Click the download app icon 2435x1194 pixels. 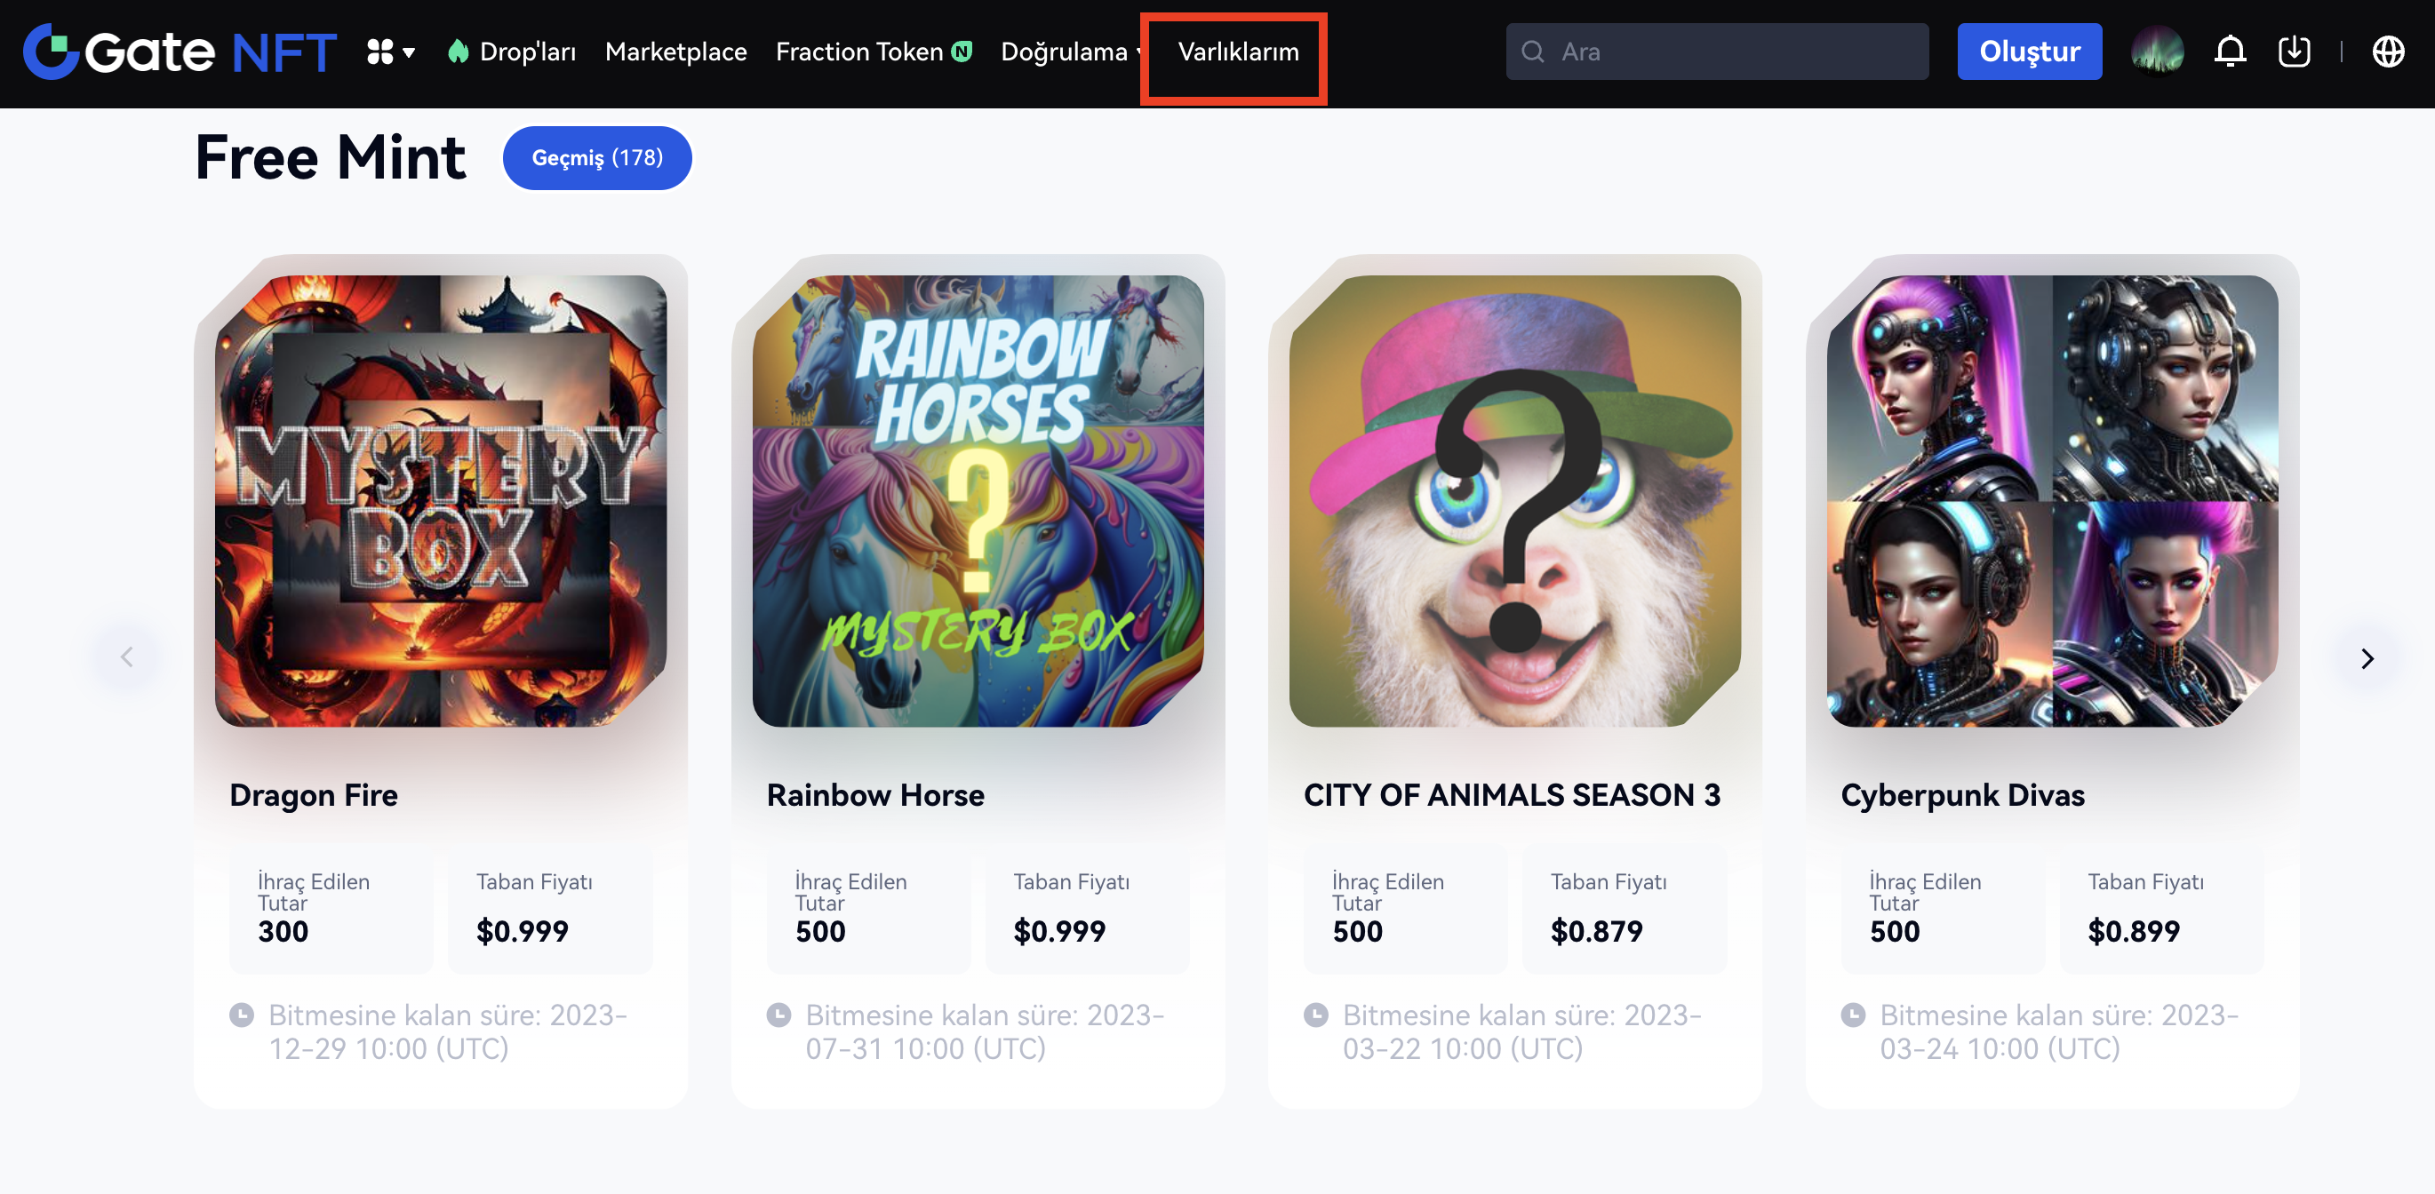click(x=2293, y=52)
